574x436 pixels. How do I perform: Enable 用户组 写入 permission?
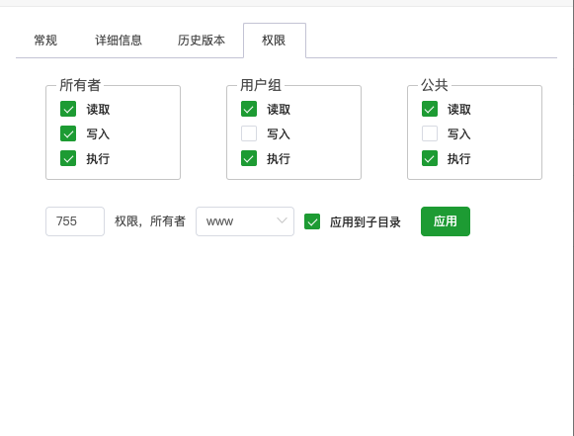click(249, 133)
